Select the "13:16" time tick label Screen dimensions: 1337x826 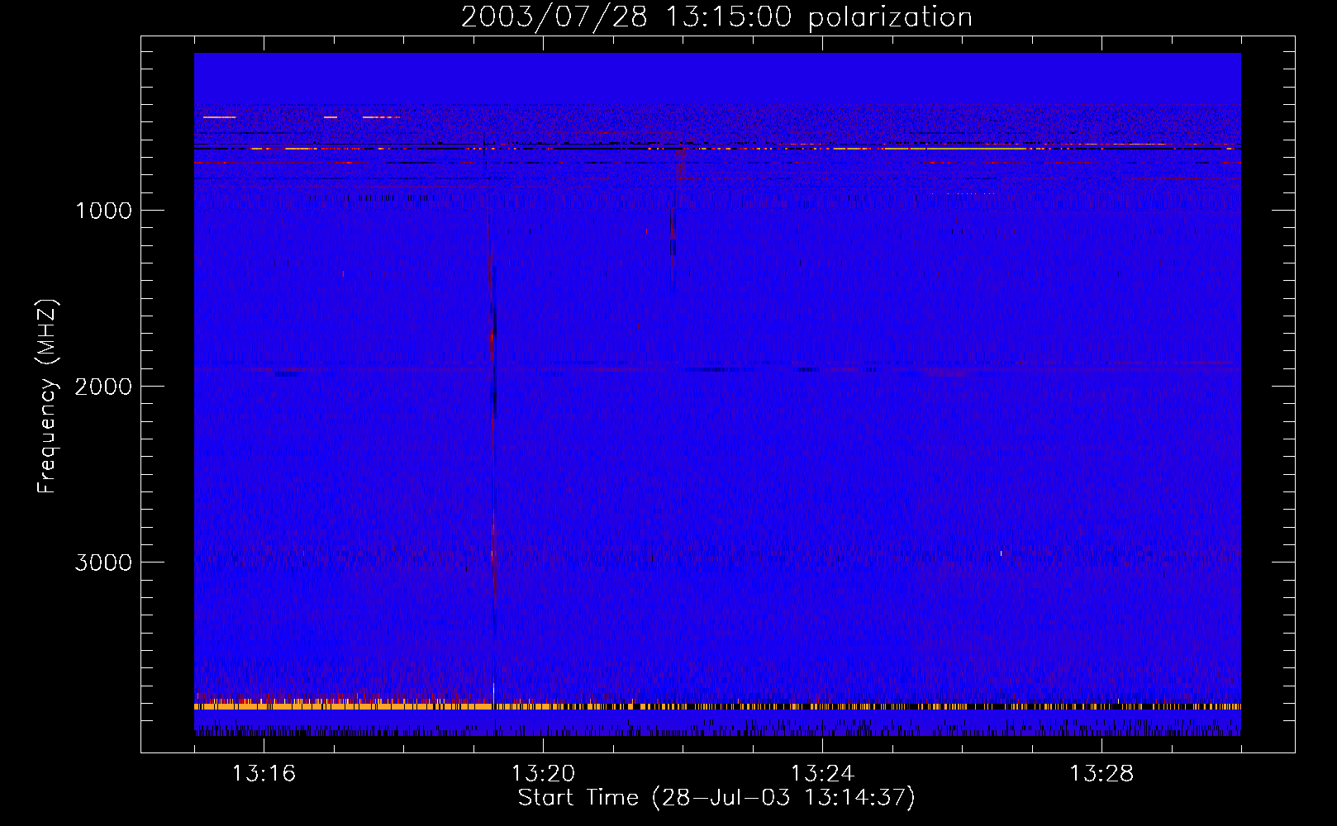pos(264,774)
